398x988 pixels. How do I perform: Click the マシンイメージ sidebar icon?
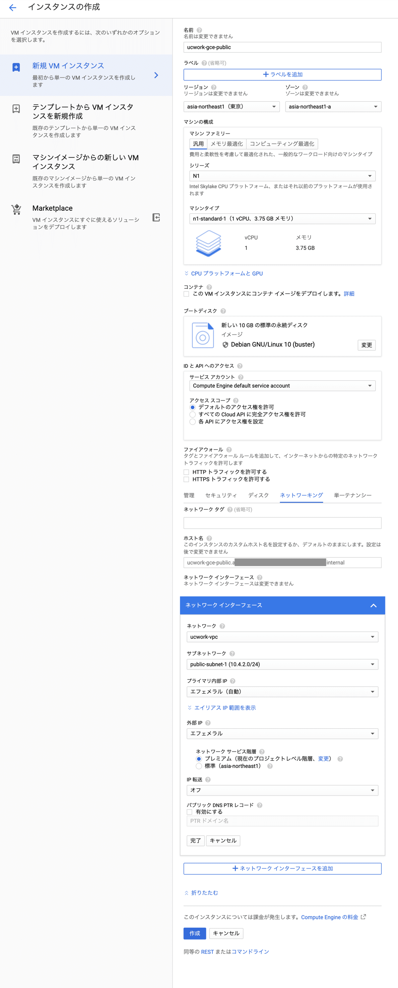click(16, 159)
